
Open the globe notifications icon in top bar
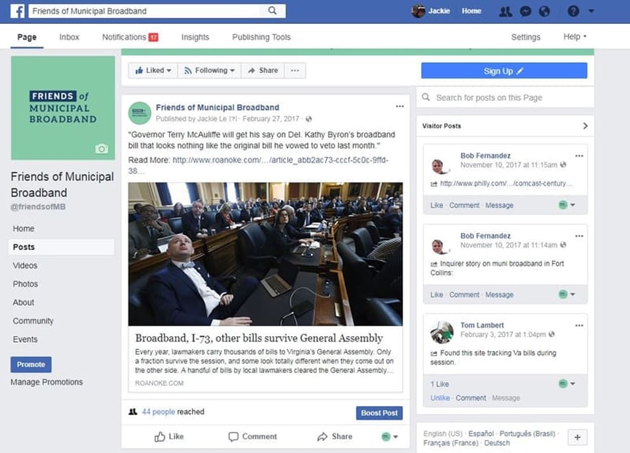tap(544, 11)
